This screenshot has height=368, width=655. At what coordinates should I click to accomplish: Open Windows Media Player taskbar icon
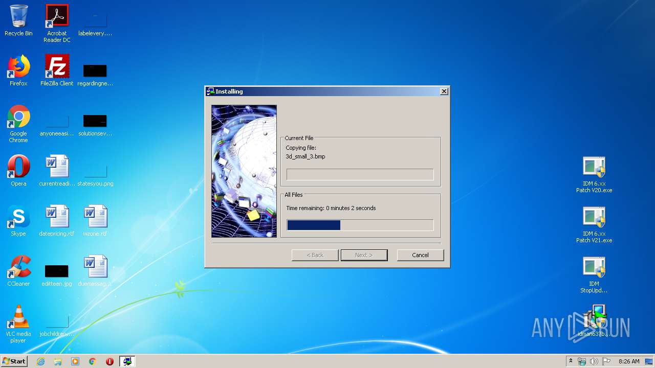click(75, 361)
